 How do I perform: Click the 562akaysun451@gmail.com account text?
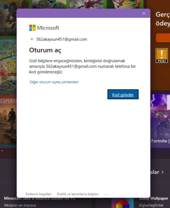pos(62,39)
